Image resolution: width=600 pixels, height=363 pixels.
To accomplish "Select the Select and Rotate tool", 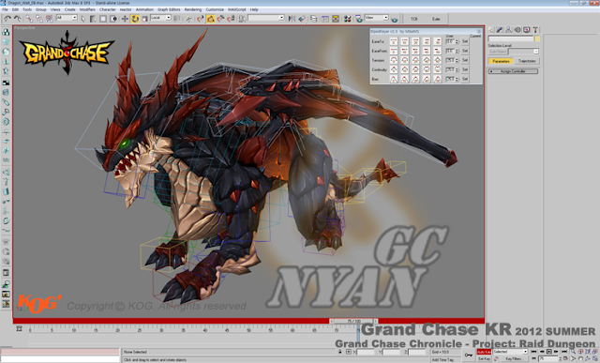I will [x=135, y=19].
